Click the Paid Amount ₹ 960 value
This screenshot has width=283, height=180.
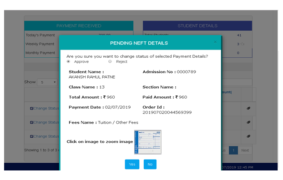[181, 97]
